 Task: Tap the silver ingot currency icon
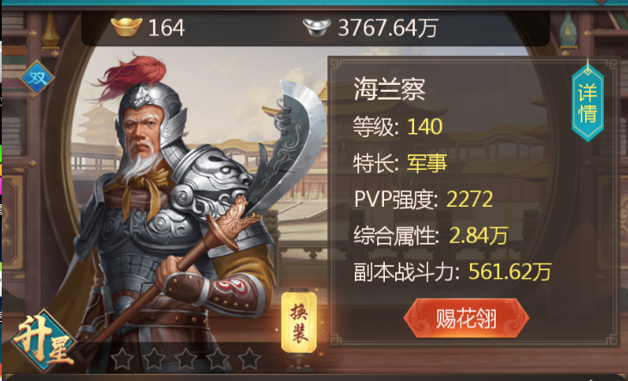pos(317,27)
